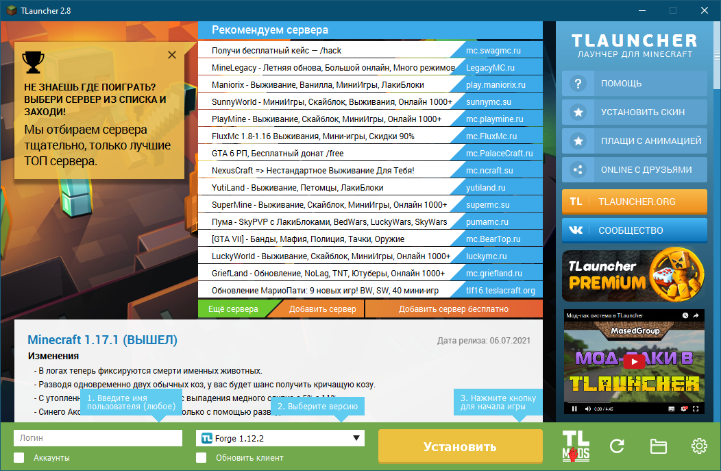Mute the video using the volume icon
This screenshot has width=721, height=471.
coord(587,409)
